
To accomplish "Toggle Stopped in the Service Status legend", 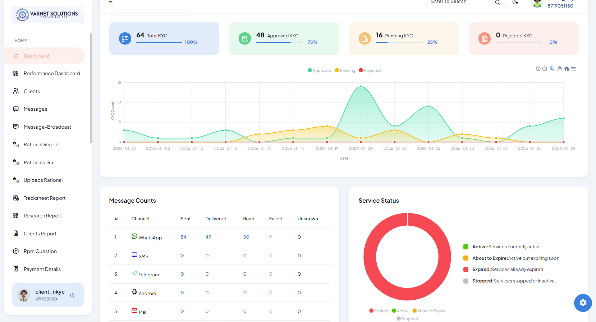I will coord(407,319).
